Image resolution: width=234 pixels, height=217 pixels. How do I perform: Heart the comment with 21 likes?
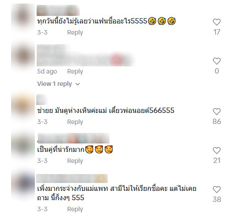coord(216,151)
